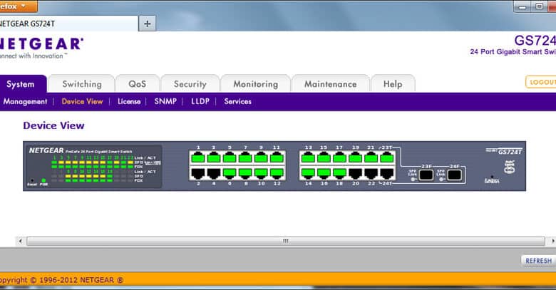Open the Help tab

393,84
